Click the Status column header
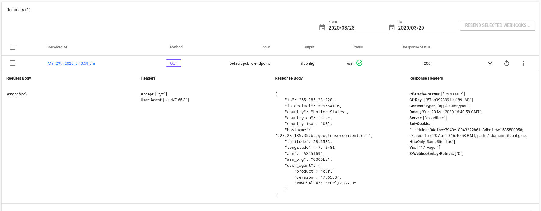541x211 pixels. [x=358, y=47]
